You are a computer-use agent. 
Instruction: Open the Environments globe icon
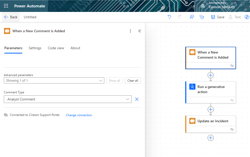click(203, 6)
